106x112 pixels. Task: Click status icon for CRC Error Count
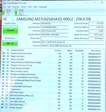pos(3,92)
